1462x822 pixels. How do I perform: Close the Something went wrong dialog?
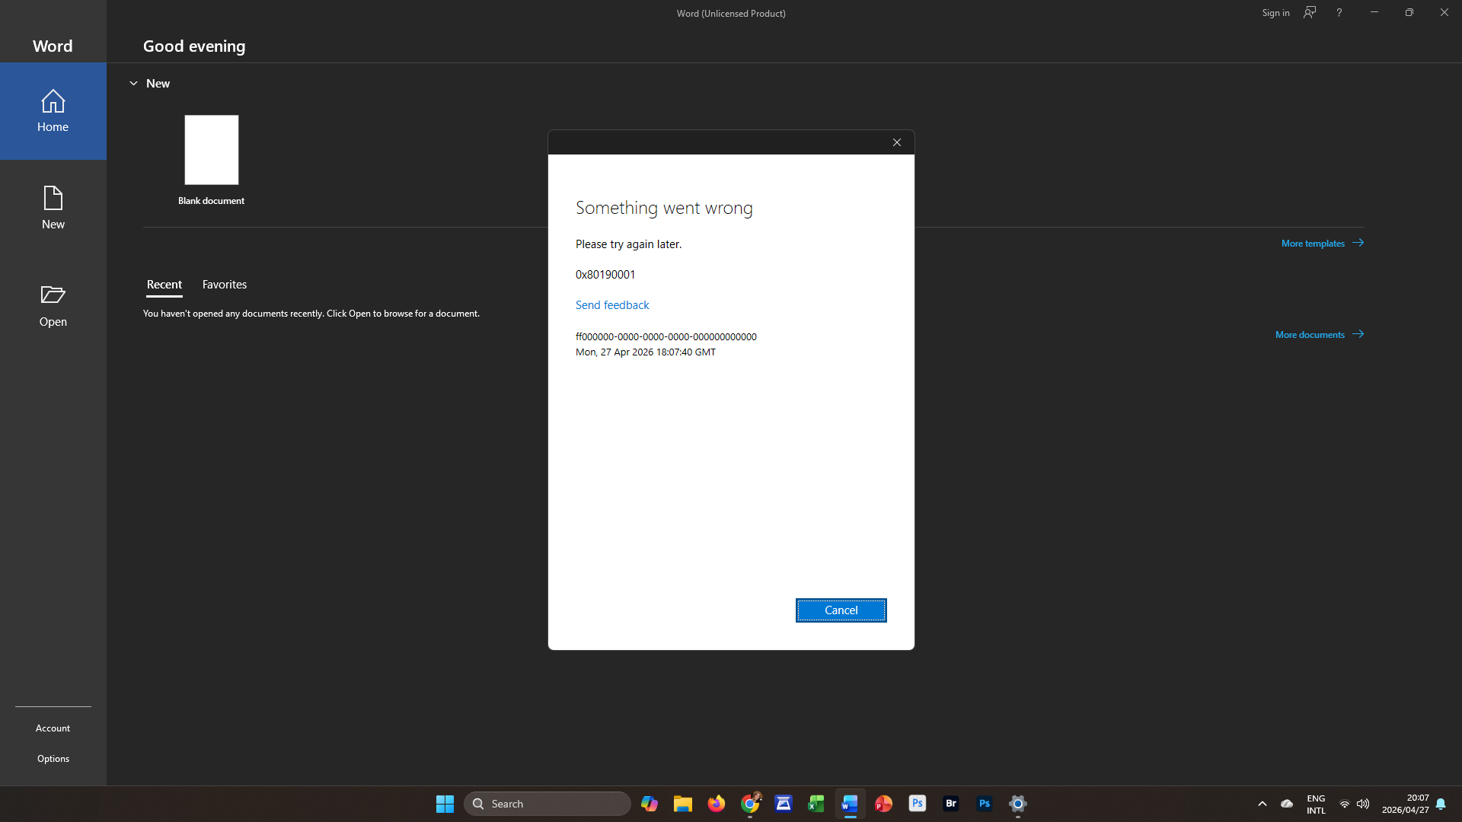[897, 142]
